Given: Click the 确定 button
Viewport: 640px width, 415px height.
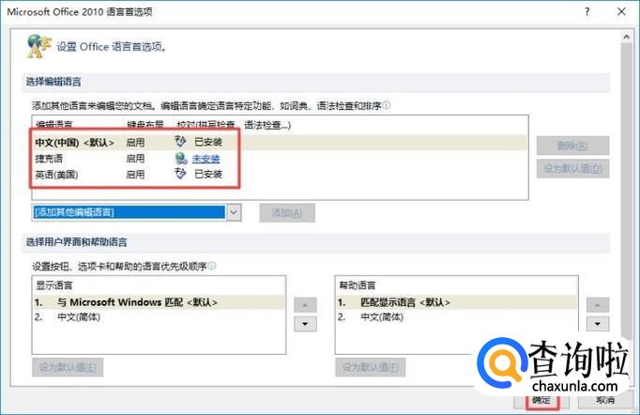Looking at the screenshot, I should [541, 400].
